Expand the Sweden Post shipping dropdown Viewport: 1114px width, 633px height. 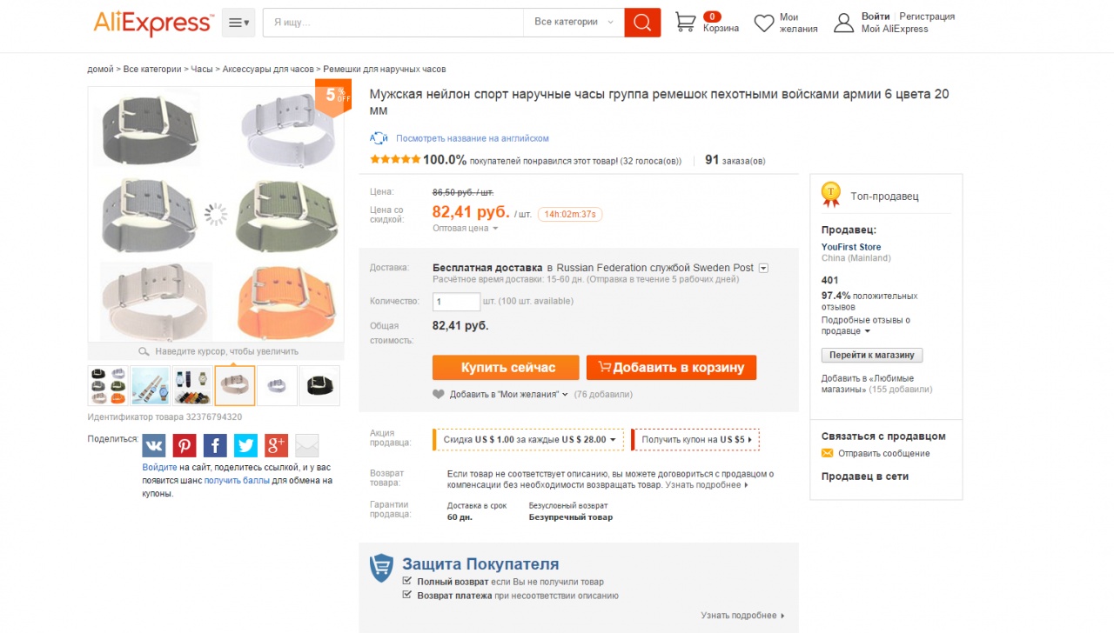(x=763, y=268)
